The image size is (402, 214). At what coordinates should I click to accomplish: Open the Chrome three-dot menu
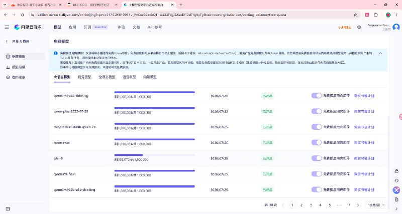pos(396,15)
